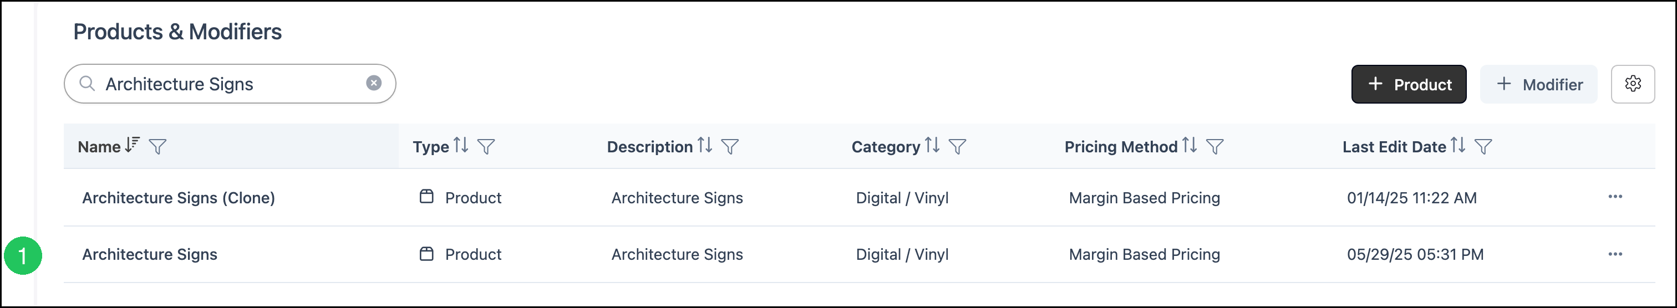Open table settings gear icon
The width and height of the screenshot is (1677, 308).
tap(1633, 84)
